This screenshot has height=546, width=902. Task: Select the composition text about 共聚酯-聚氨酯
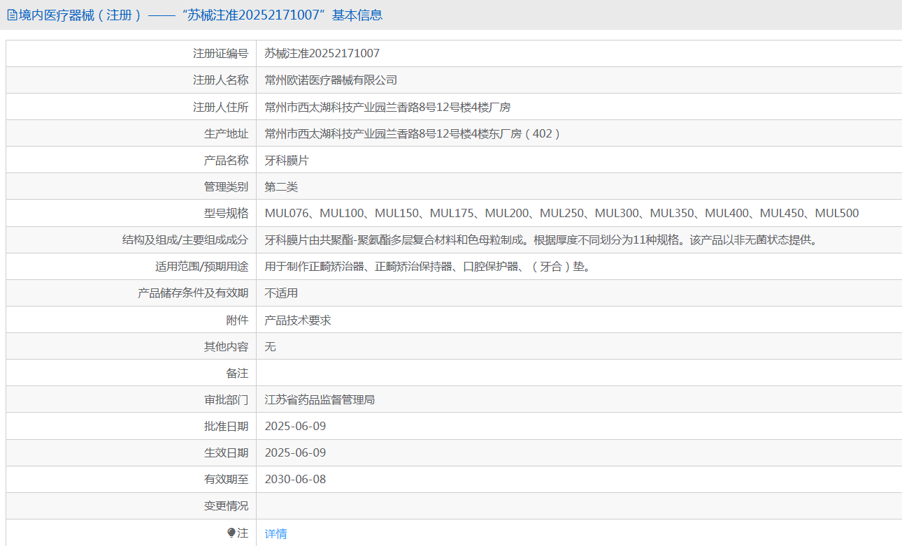click(x=541, y=239)
